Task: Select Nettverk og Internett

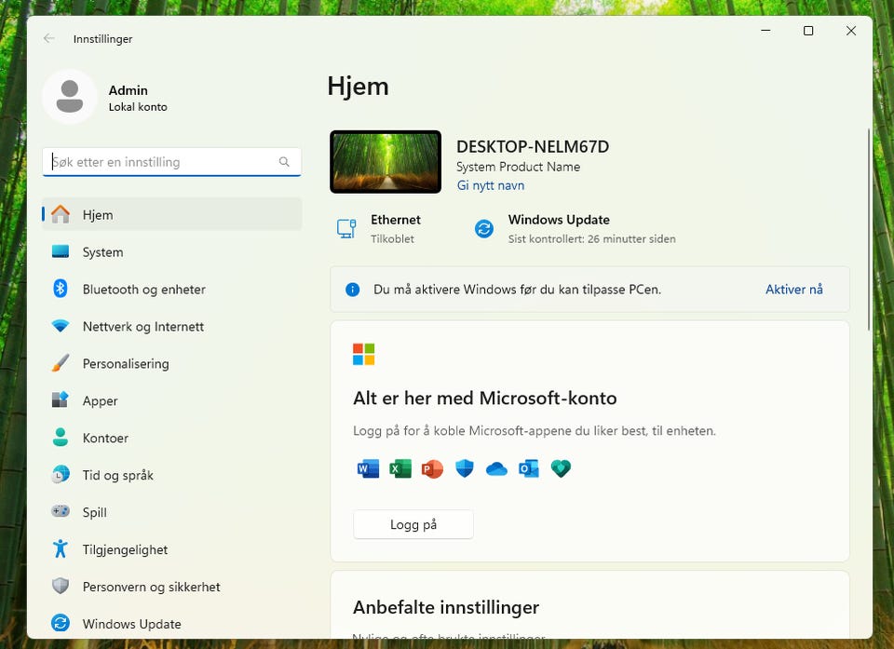Action: tap(171, 326)
